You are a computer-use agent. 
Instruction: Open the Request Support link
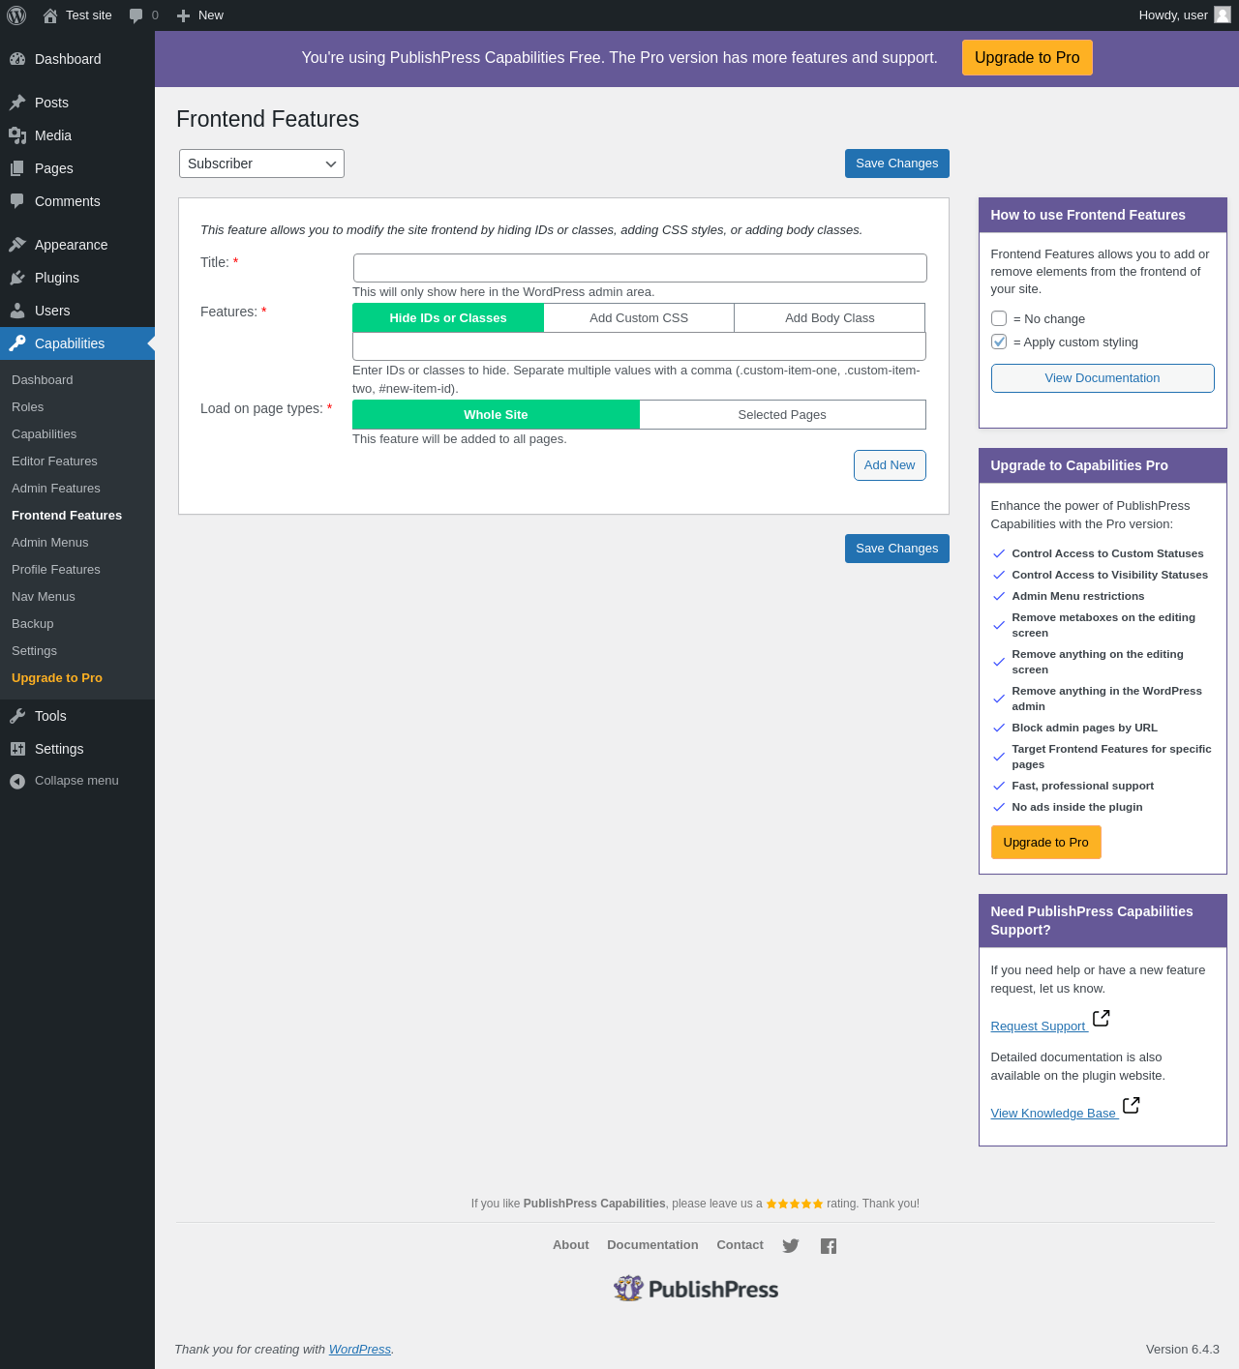(x=1039, y=1027)
